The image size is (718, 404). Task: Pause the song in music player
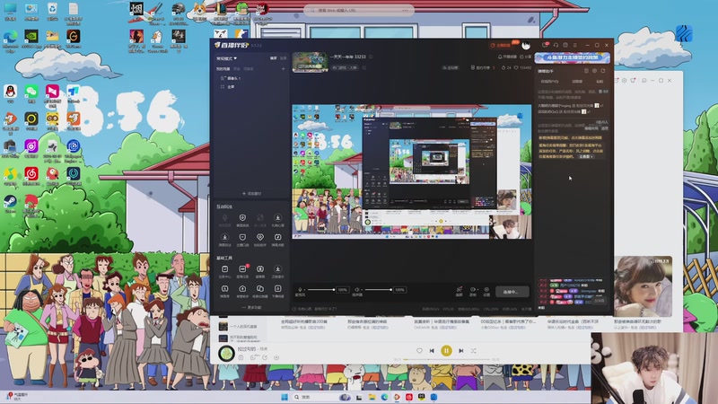click(446, 351)
